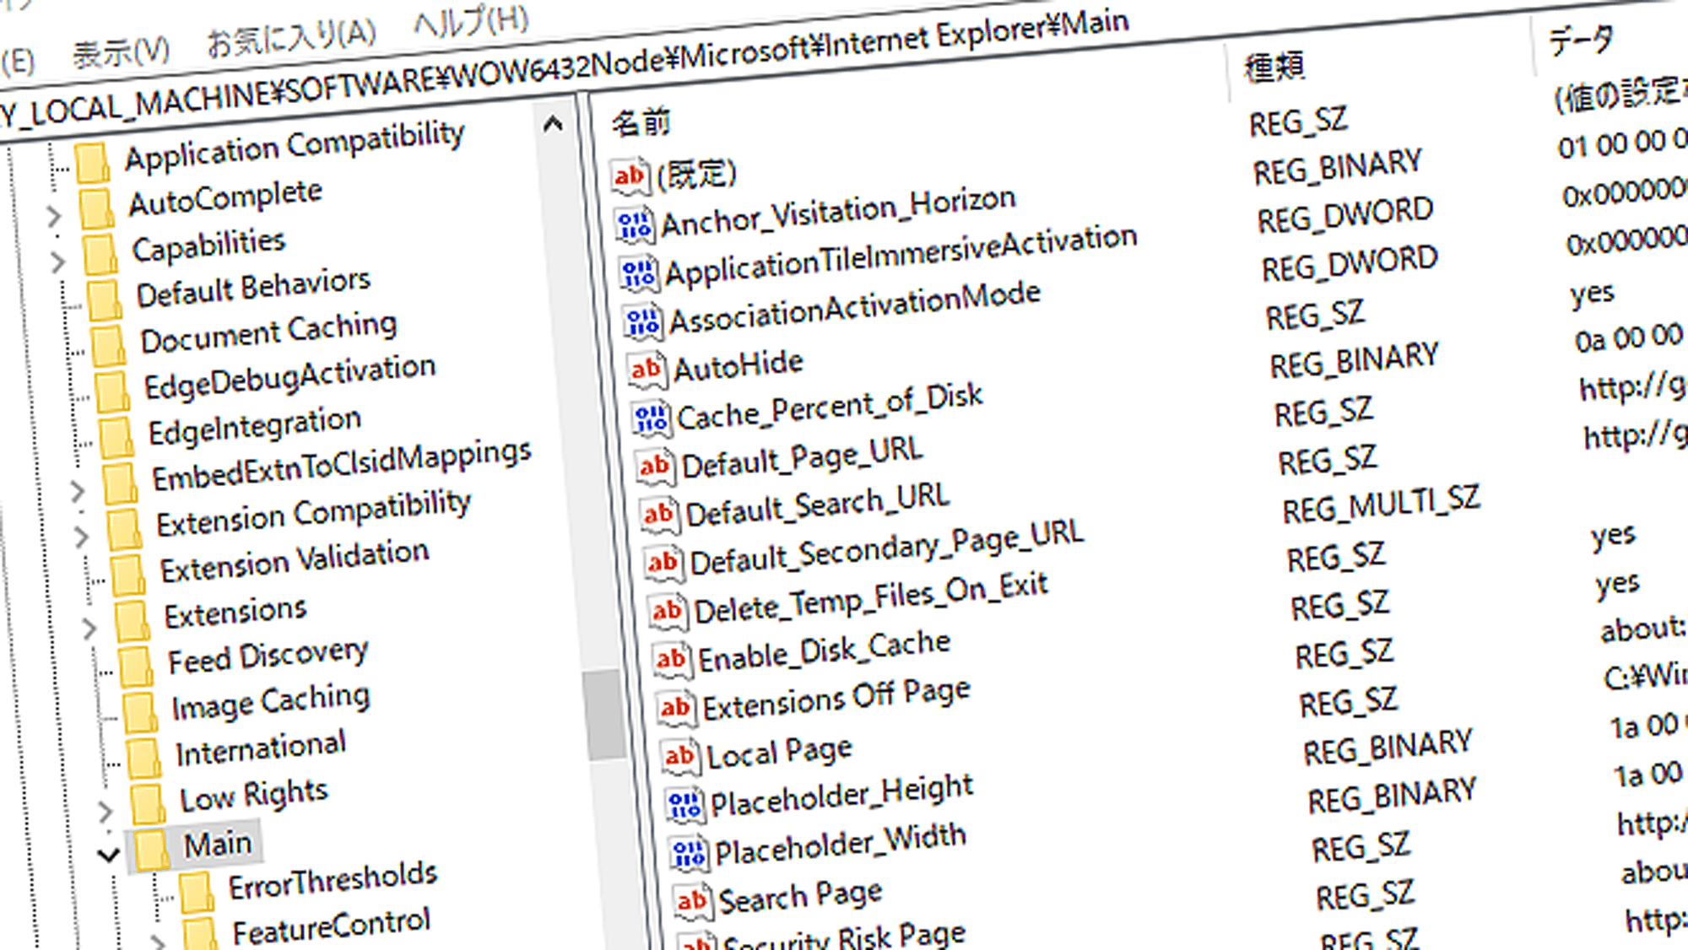The width and height of the screenshot is (1688, 950).
Task: Click the AutoHide string value icon
Action: 646,370
